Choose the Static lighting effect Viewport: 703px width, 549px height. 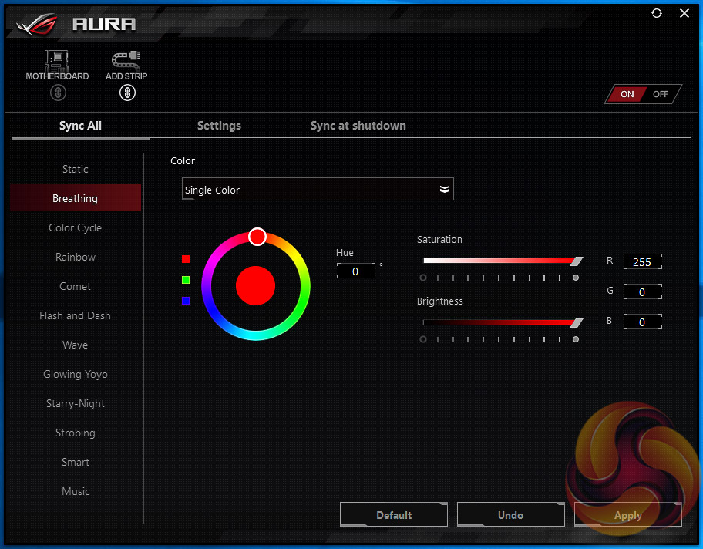click(76, 169)
